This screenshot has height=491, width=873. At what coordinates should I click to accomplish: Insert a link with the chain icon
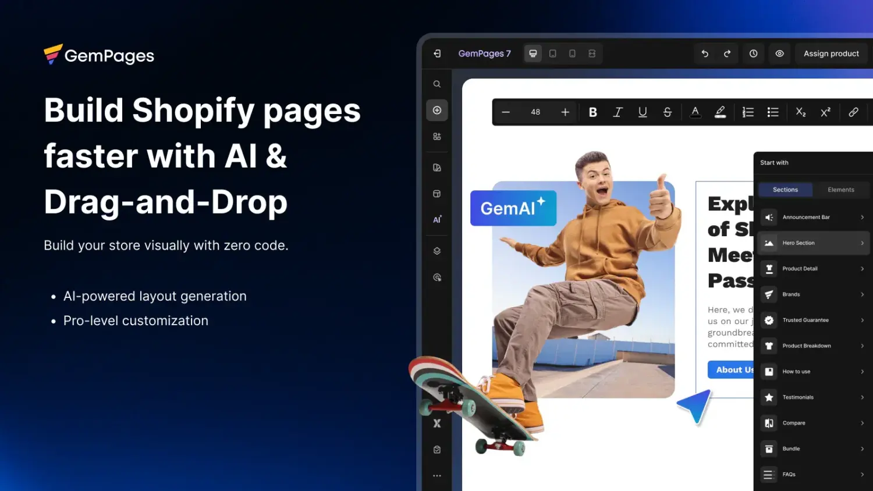pyautogui.click(x=853, y=112)
